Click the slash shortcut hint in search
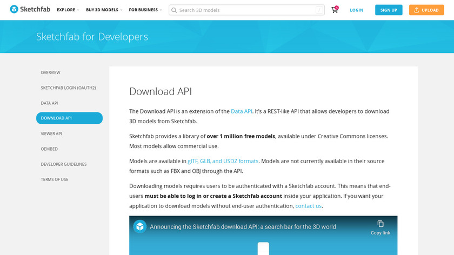 tap(319, 10)
